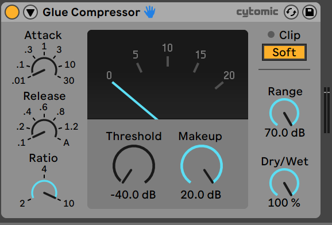
Task: Click the hot-swap preset arrows icon
Action: pos(291,12)
